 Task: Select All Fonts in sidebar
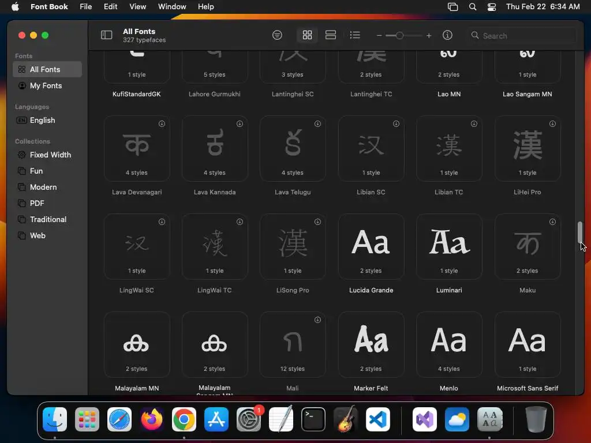click(47, 69)
